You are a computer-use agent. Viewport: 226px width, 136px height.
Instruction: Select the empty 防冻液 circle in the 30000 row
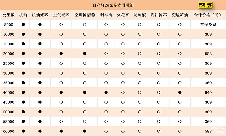[140, 73]
